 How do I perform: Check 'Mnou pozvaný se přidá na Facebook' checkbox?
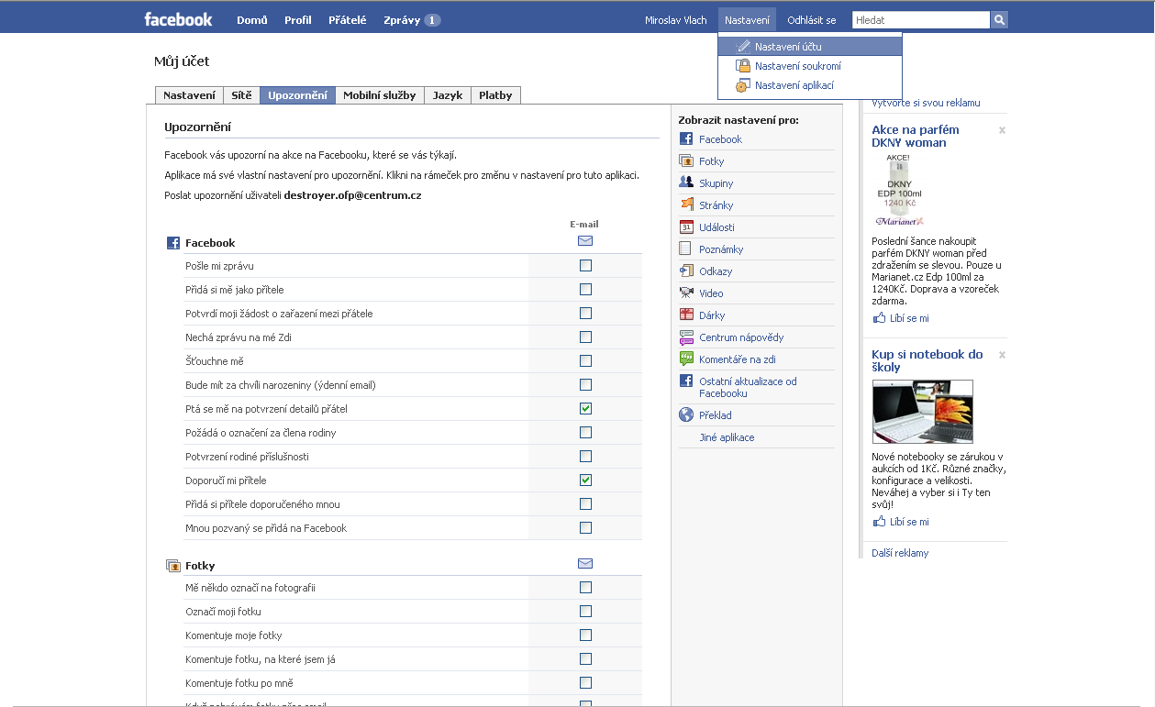pyautogui.click(x=585, y=528)
